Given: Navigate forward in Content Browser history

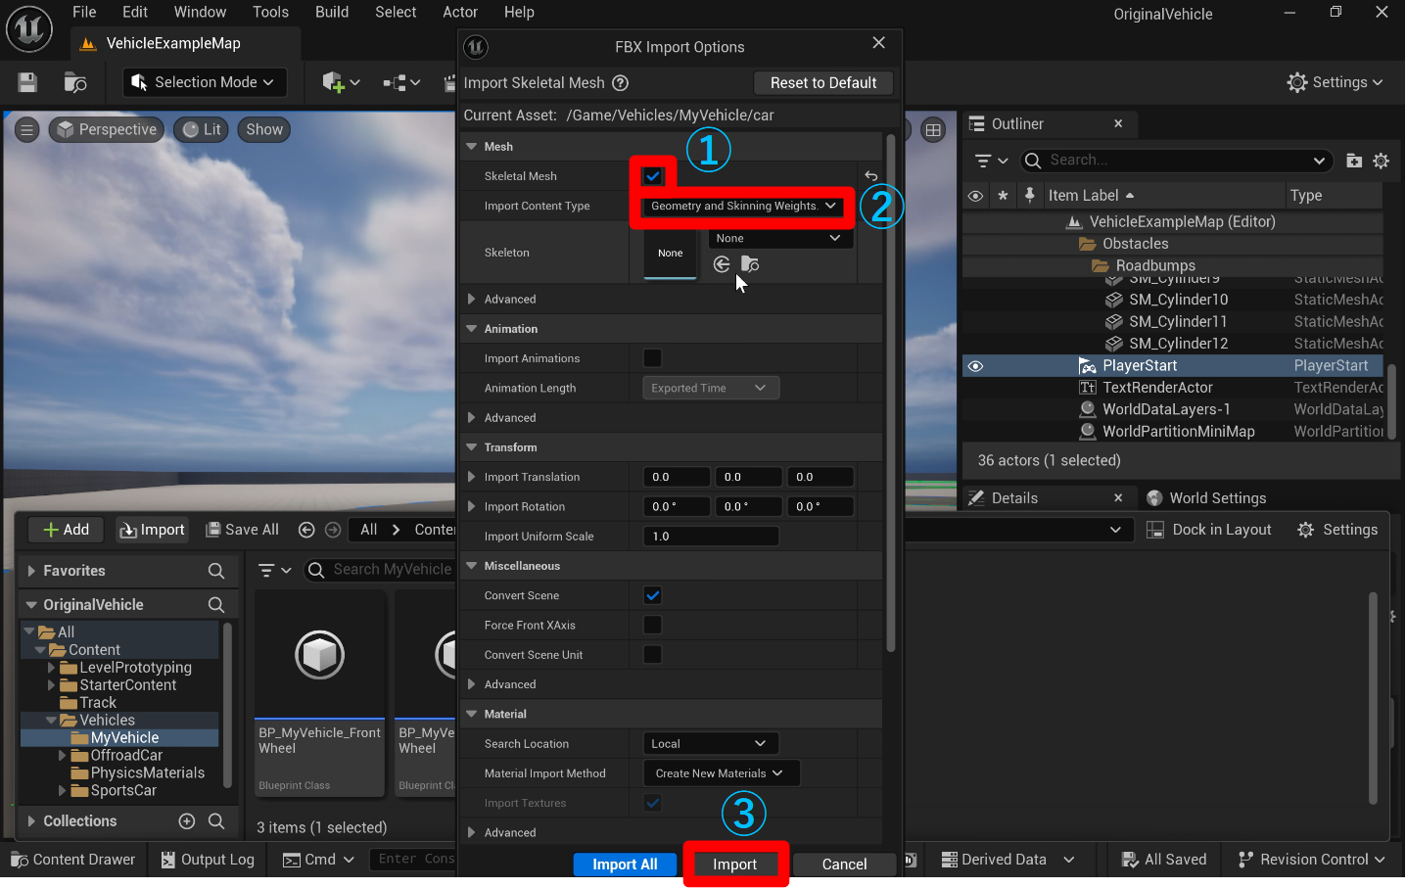Looking at the screenshot, I should pyautogui.click(x=333, y=530).
